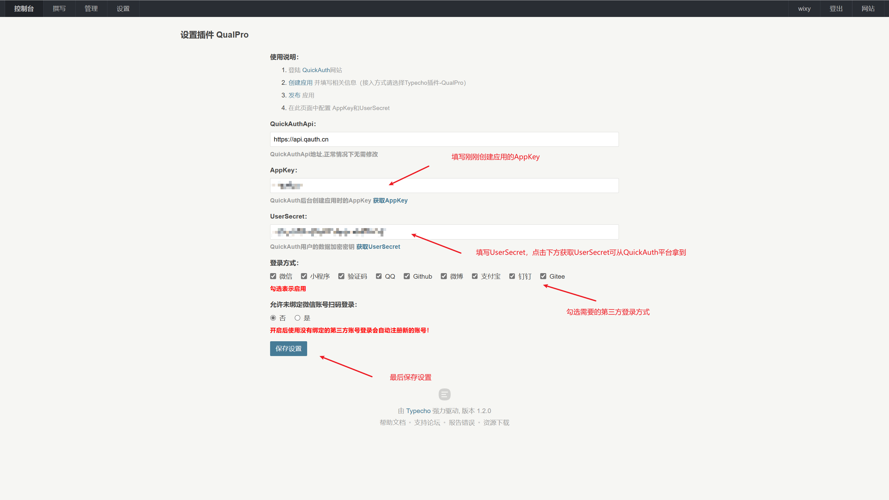This screenshot has height=500, width=889.
Task: Select the 否 radio option
Action: (273, 318)
